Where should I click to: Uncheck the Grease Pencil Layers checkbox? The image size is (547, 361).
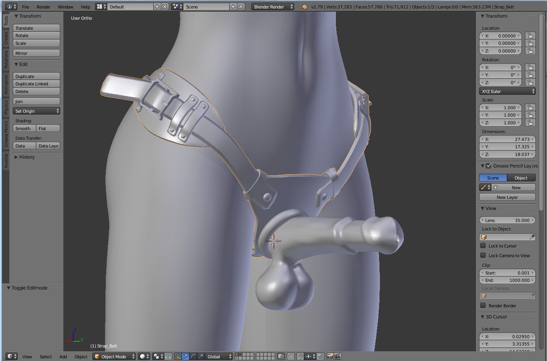488,166
